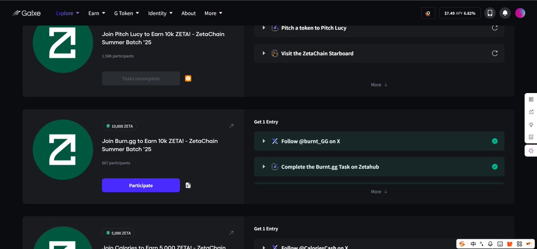Screen dimensions: 537x249
Task: Expand the Visit the ZetaChain Starboard task
Action: tap(264, 53)
